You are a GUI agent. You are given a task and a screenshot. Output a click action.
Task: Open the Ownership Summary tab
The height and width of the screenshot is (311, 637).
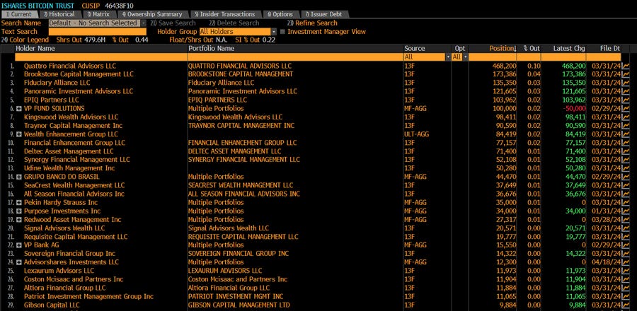pyautogui.click(x=153, y=14)
